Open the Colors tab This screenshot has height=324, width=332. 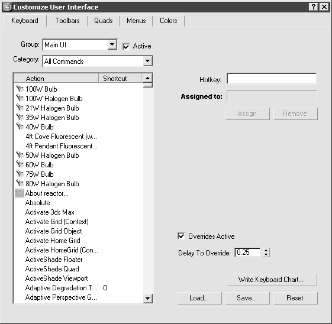[168, 21]
